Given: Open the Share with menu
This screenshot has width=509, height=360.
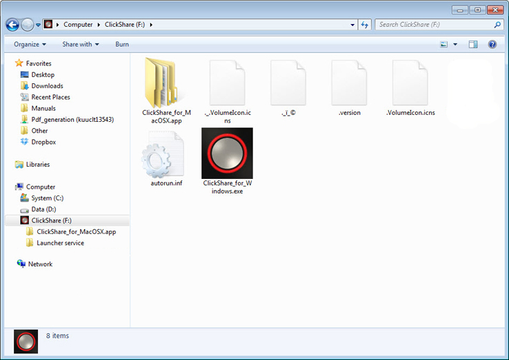Looking at the screenshot, I should coord(81,44).
